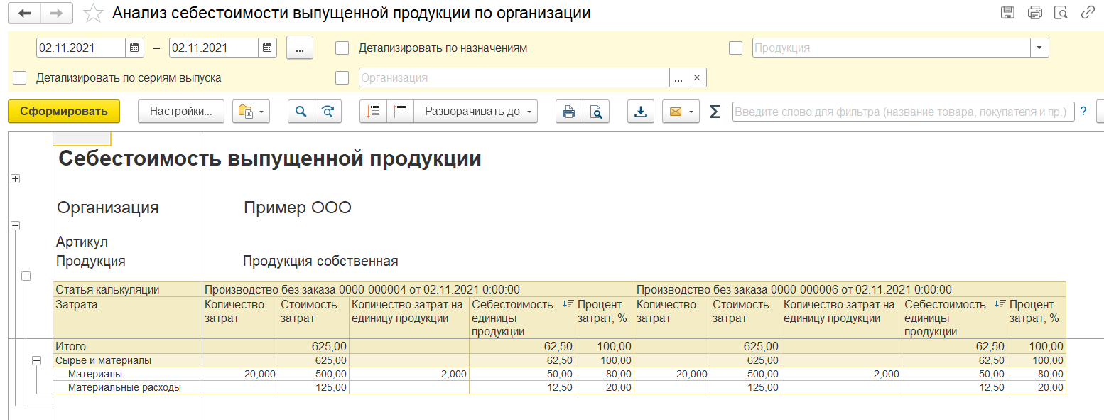Screen dimensions: 1104x420
Task: Select the Материалы row label
Action: (95, 374)
